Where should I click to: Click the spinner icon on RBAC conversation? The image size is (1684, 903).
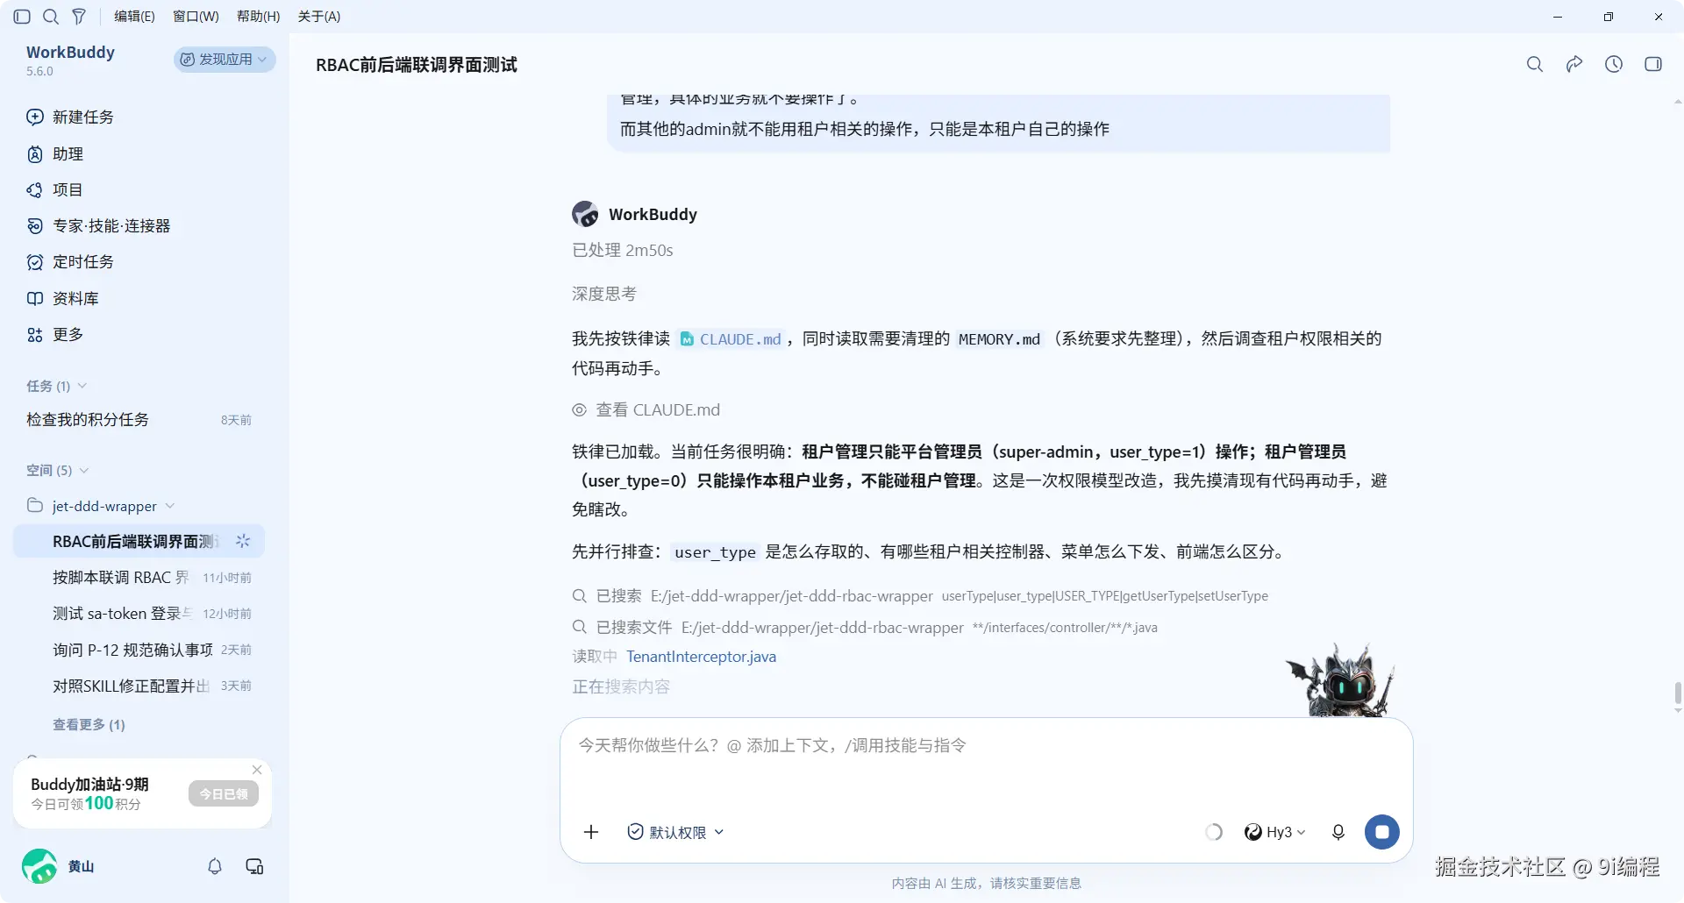tap(243, 542)
